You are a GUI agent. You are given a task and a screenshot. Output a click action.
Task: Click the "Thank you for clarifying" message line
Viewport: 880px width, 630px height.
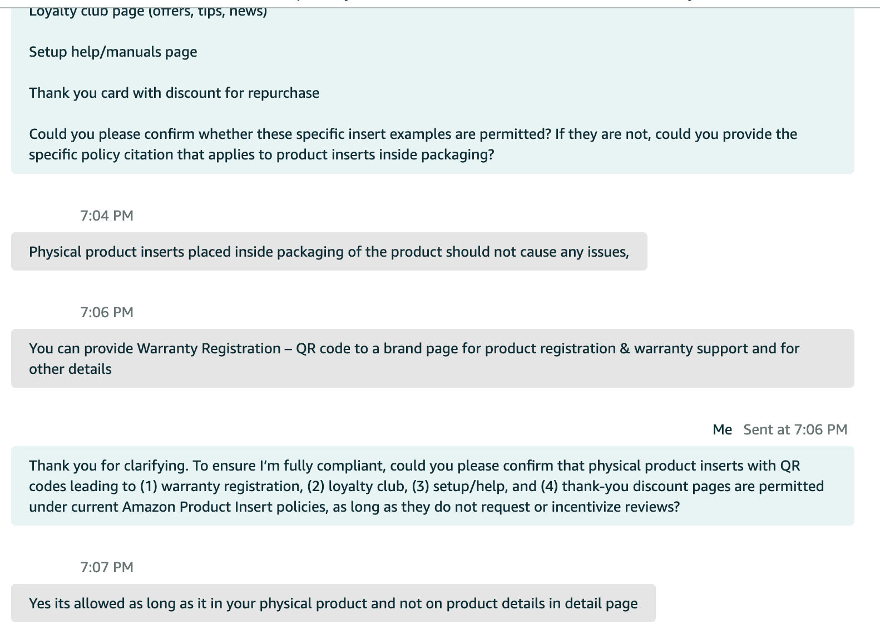tap(414, 466)
